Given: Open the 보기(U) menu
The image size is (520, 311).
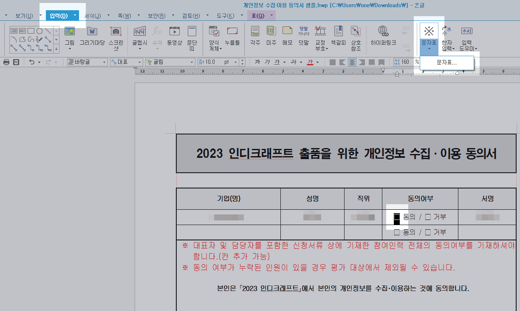Looking at the screenshot, I should point(24,16).
